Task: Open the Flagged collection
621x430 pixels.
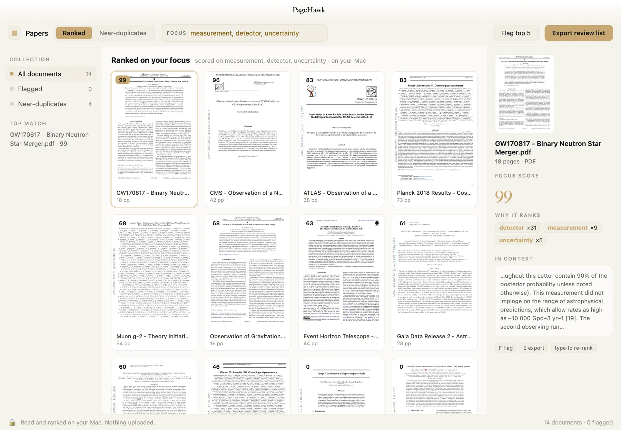Action: click(x=51, y=89)
